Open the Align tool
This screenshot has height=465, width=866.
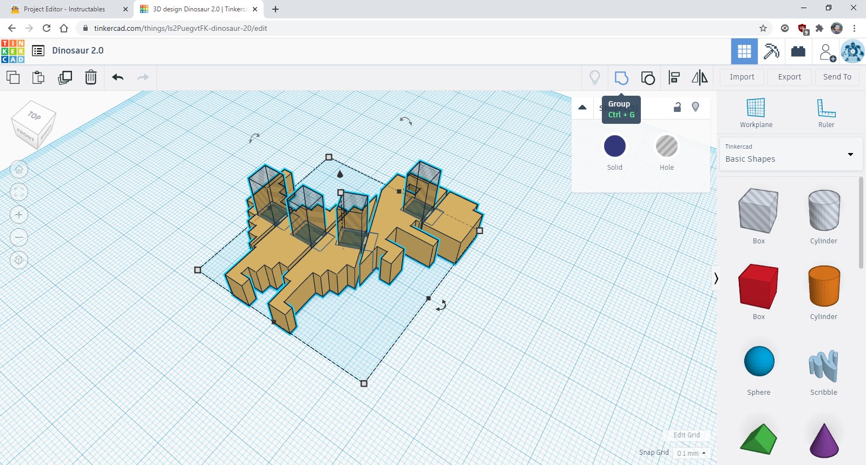[x=674, y=77]
